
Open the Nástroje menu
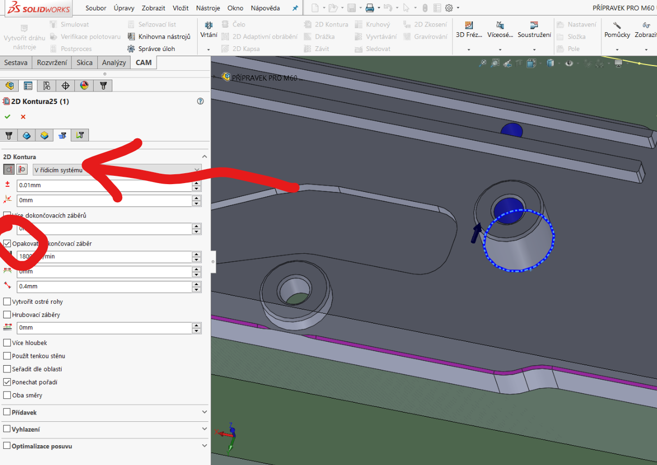tap(208, 8)
